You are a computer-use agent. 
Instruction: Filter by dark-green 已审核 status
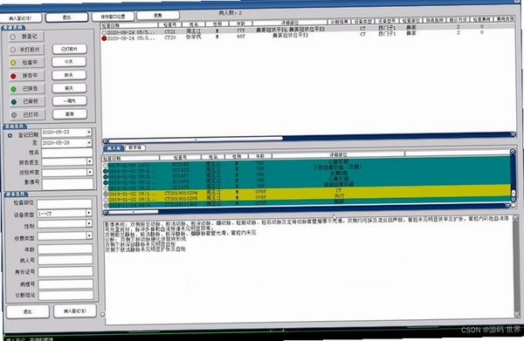27,101
